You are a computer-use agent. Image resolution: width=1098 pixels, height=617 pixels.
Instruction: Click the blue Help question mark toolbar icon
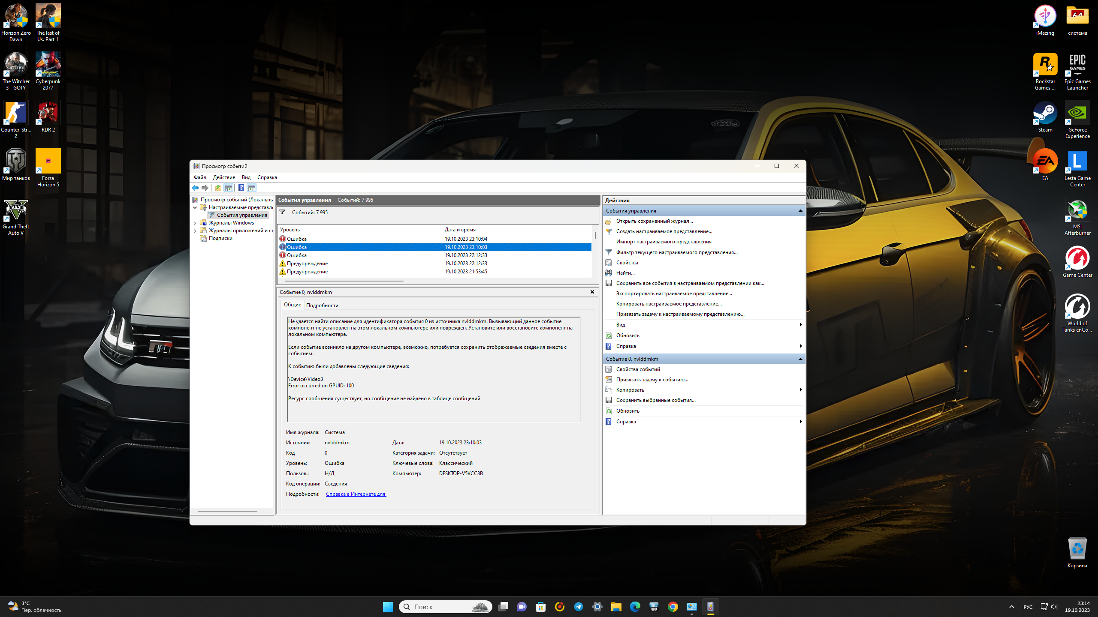(x=241, y=188)
